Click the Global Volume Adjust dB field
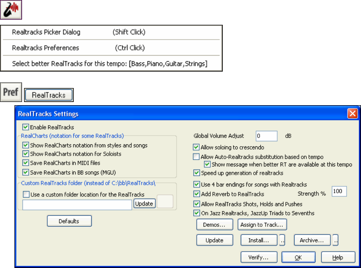Screen dimensions: 361x268 click(266, 136)
